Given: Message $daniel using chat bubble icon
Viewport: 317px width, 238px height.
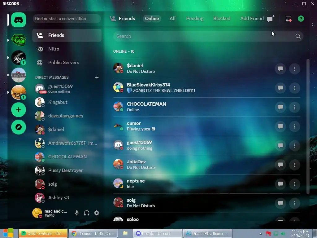Looking at the screenshot, I should [280, 68].
